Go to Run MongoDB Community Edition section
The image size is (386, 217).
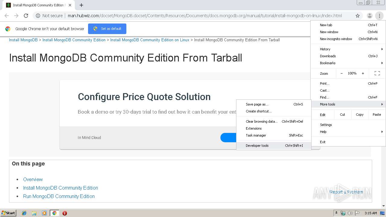[x=59, y=196]
